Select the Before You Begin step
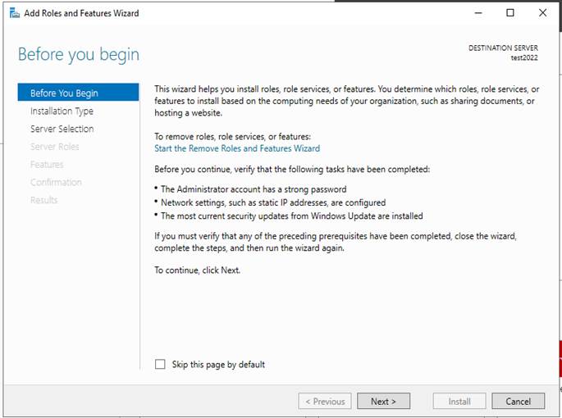 coord(78,93)
